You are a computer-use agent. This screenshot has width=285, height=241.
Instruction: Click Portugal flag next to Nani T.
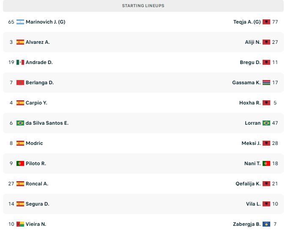(266, 163)
